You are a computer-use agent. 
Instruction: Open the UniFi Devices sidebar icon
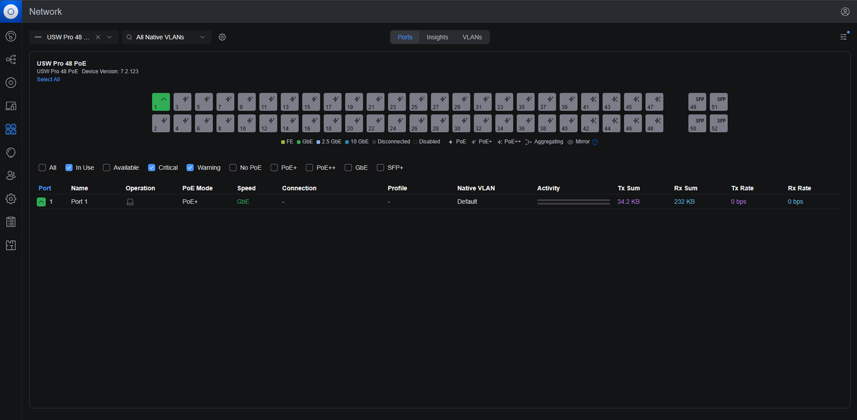[11, 83]
